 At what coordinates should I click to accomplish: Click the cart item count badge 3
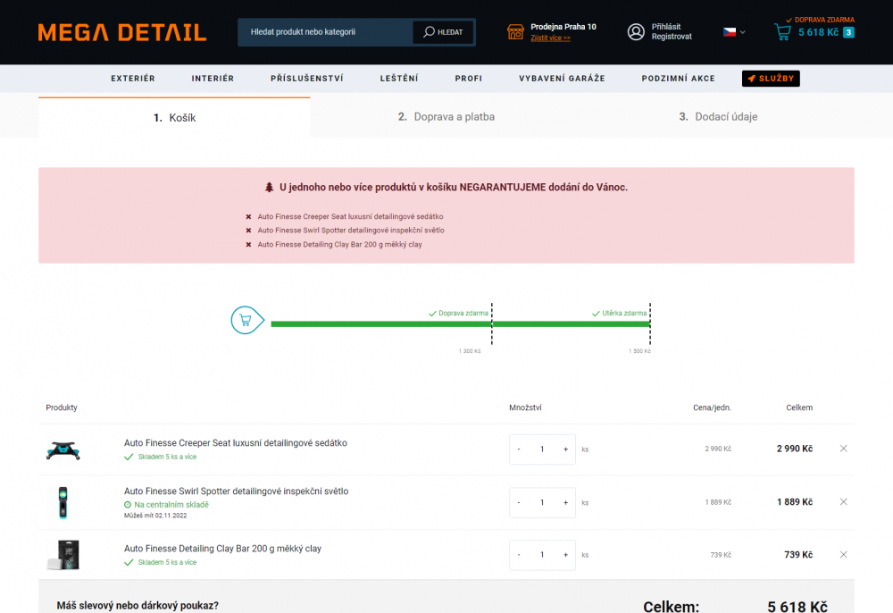tap(848, 32)
